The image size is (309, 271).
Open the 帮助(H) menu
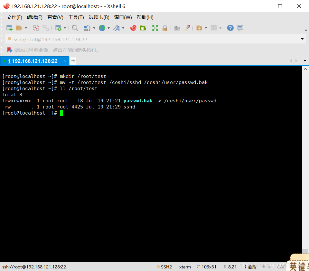[x=145, y=17]
